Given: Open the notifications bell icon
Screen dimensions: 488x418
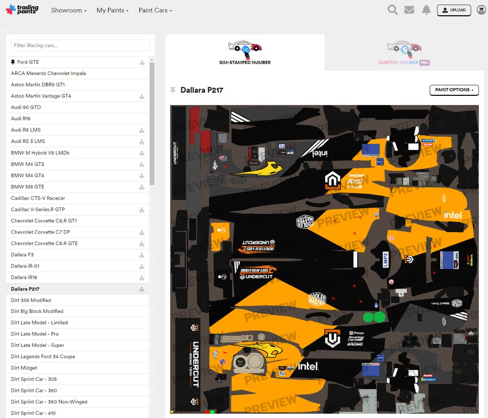Looking at the screenshot, I should point(426,10).
